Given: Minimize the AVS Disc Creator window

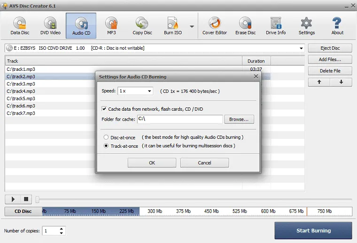Looking at the screenshot, I should click(x=346, y=6).
